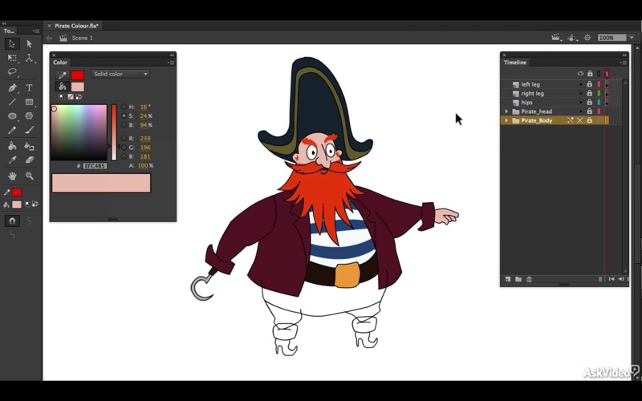Select the G green radio button
The height and width of the screenshot is (401, 642).
[x=124, y=148]
